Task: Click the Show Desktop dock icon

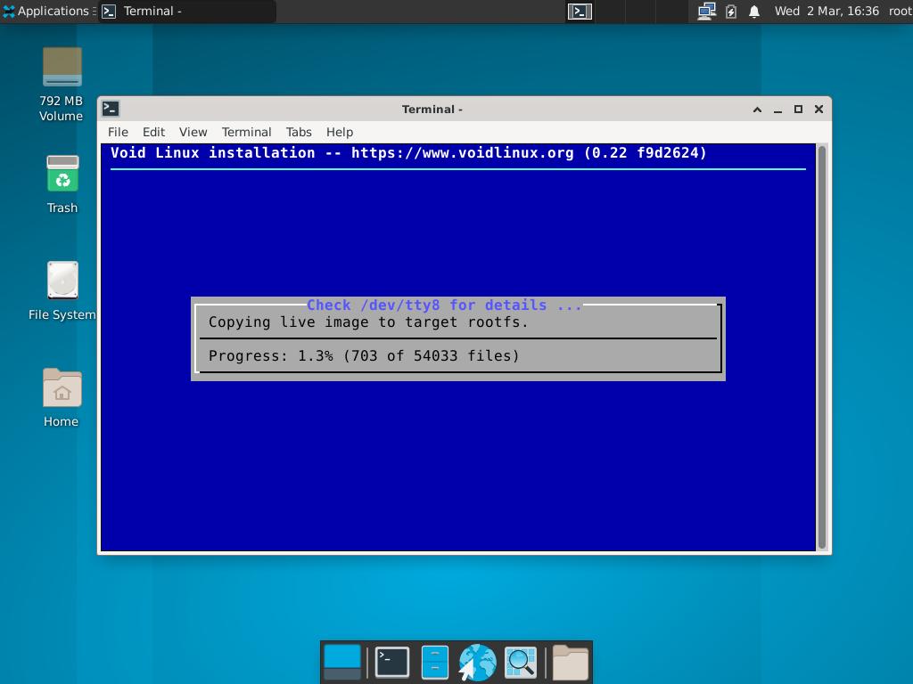Action: (342, 662)
